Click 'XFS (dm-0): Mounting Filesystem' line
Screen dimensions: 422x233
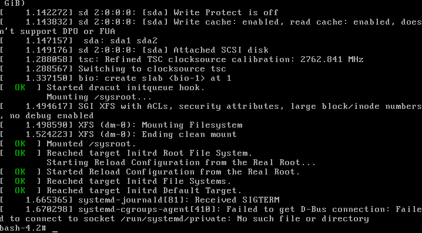coord(160,125)
